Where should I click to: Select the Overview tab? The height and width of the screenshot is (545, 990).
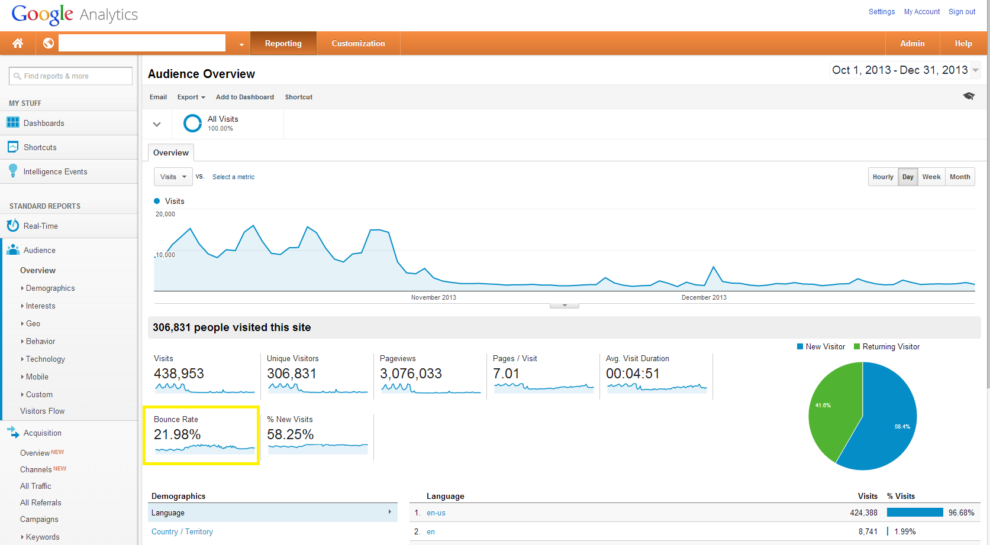(x=171, y=153)
